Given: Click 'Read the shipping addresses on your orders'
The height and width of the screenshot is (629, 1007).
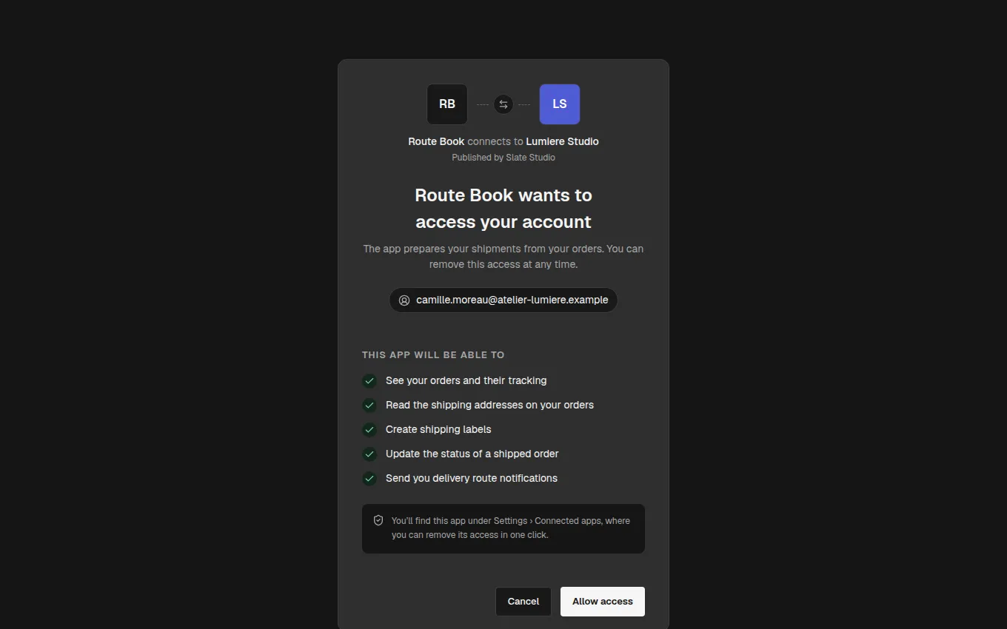Looking at the screenshot, I should (489, 405).
